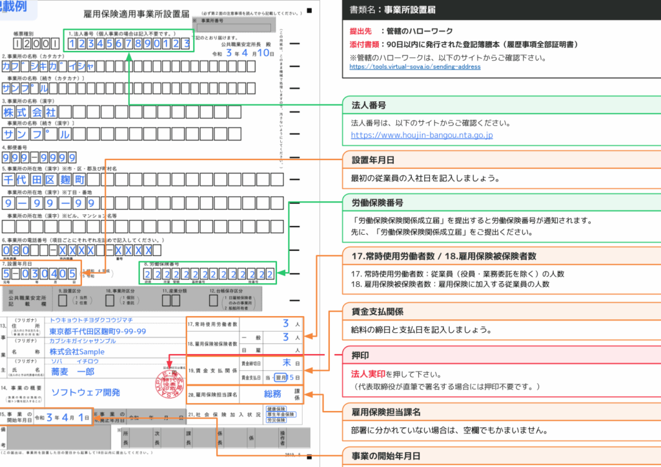Click the 法人番号 digit field
The height and width of the screenshot is (467, 661).
click(128, 44)
